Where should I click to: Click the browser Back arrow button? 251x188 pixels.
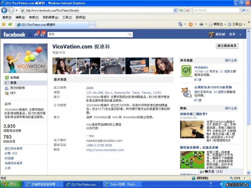click(x=4, y=11)
